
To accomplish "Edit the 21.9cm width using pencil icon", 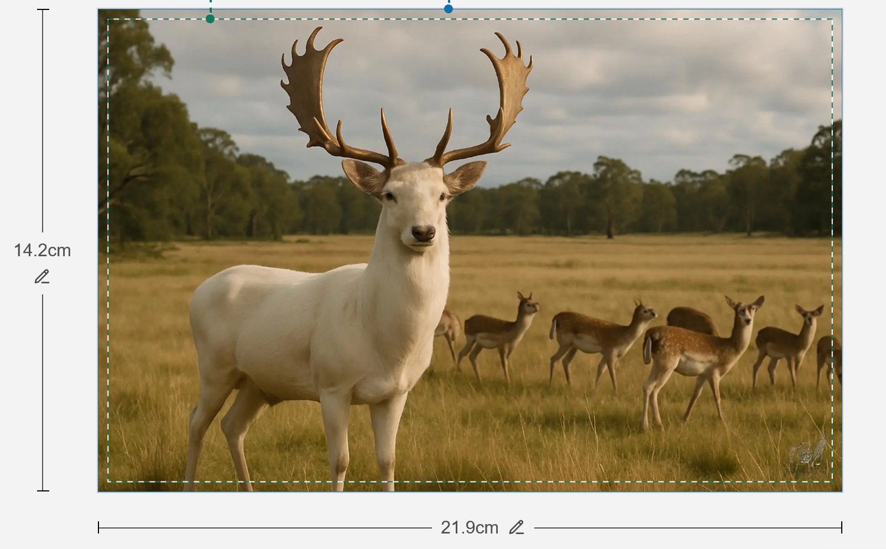I will click(517, 527).
